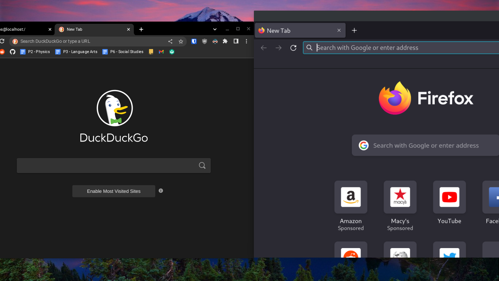
Task: Open the tab search chevron dropdown
Action: tap(215, 29)
